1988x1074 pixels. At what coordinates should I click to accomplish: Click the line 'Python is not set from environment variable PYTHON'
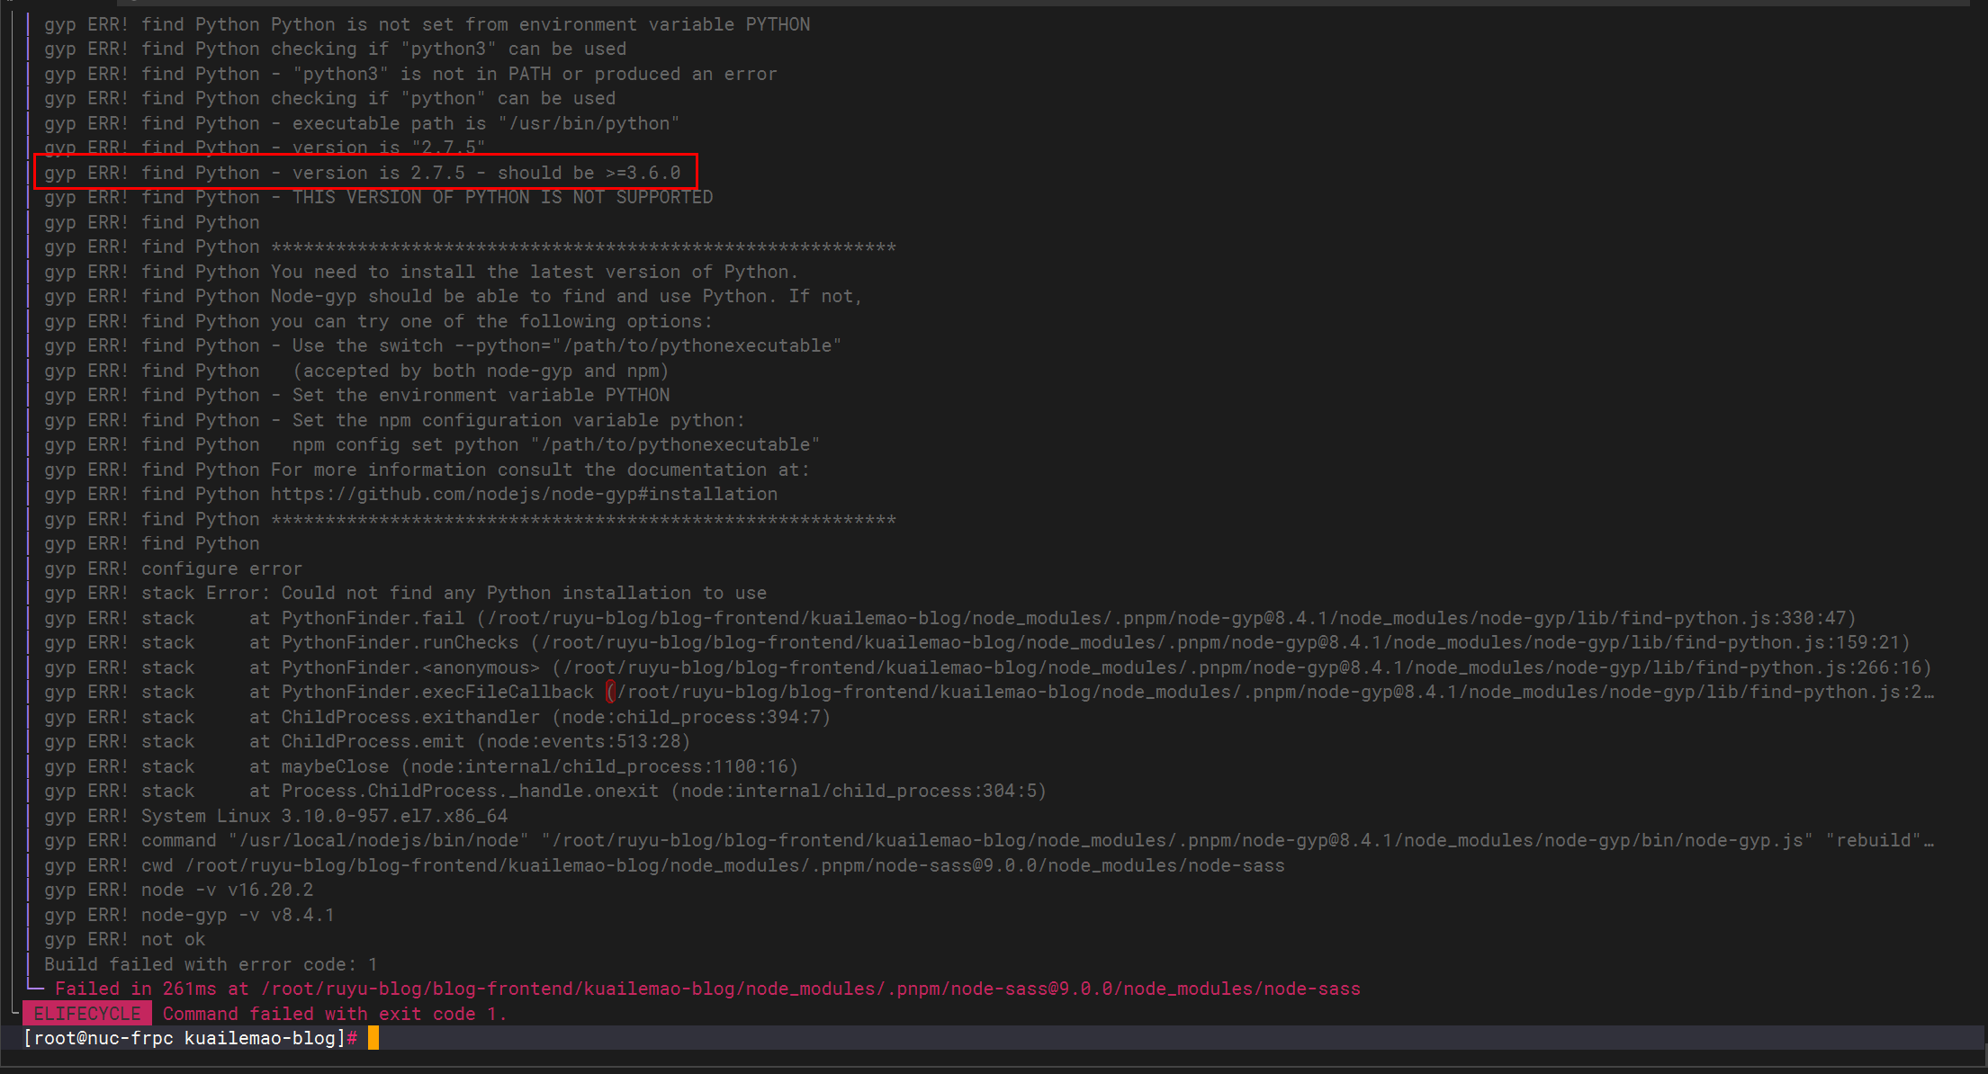pyautogui.click(x=427, y=24)
